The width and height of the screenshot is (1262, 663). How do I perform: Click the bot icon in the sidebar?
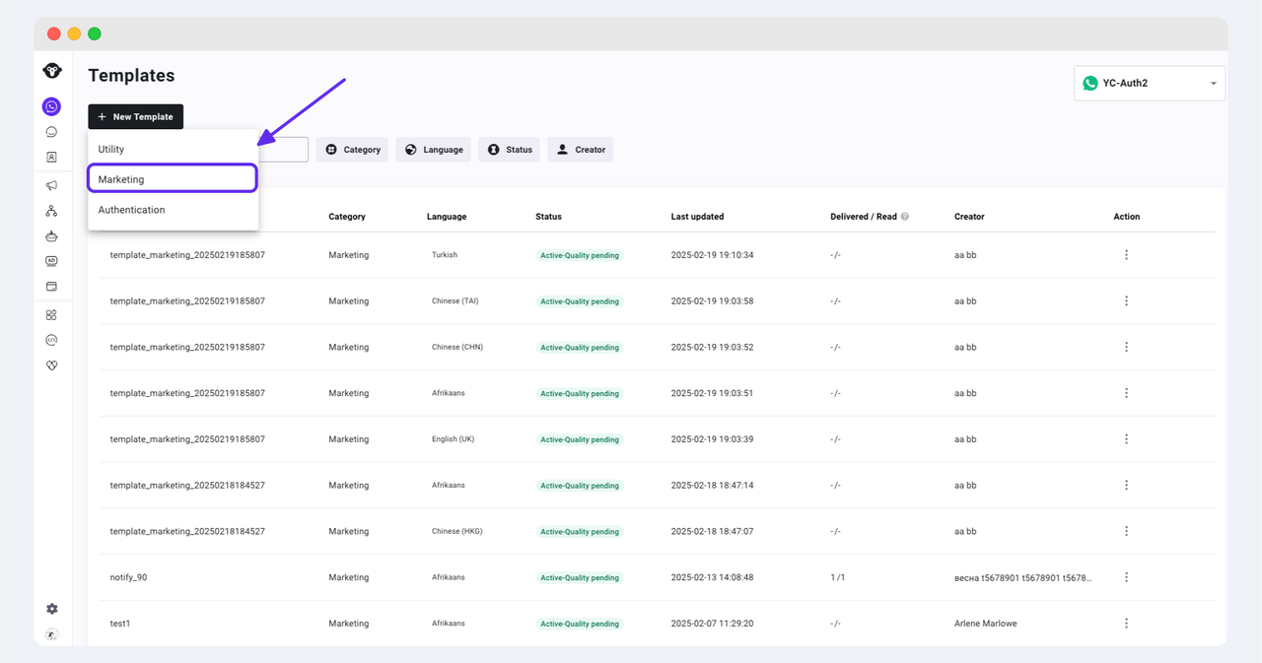coord(51,236)
